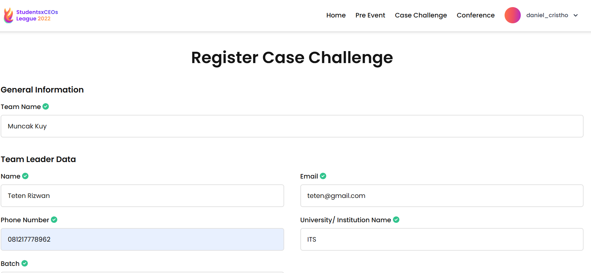Select the Email input containing teten@gmail.com

click(442, 196)
